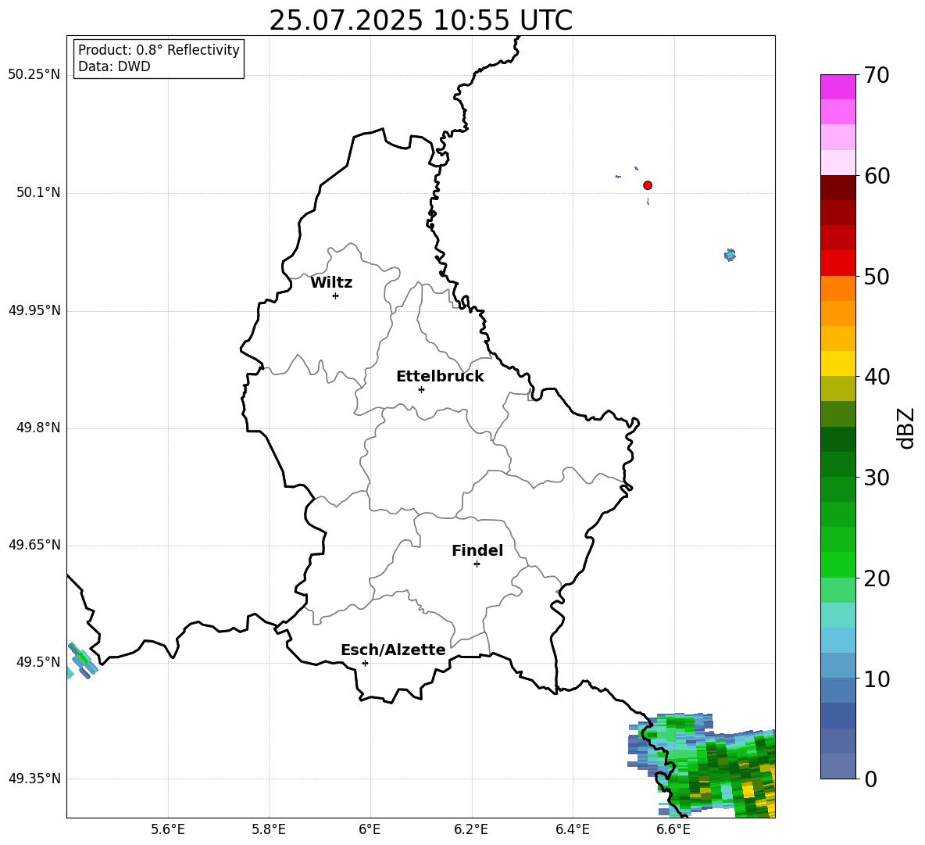925x845 pixels.
Task: Click the 49.65°N latitude label
Action: tap(34, 545)
